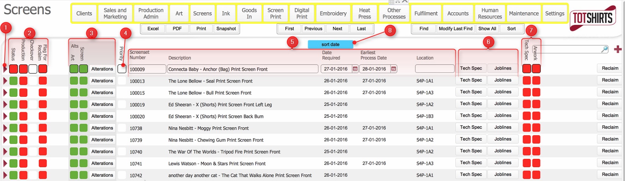This screenshot has height=181, width=625.
Task: Toggle Priority checkbox for screenset 100009
Action: 122,69
